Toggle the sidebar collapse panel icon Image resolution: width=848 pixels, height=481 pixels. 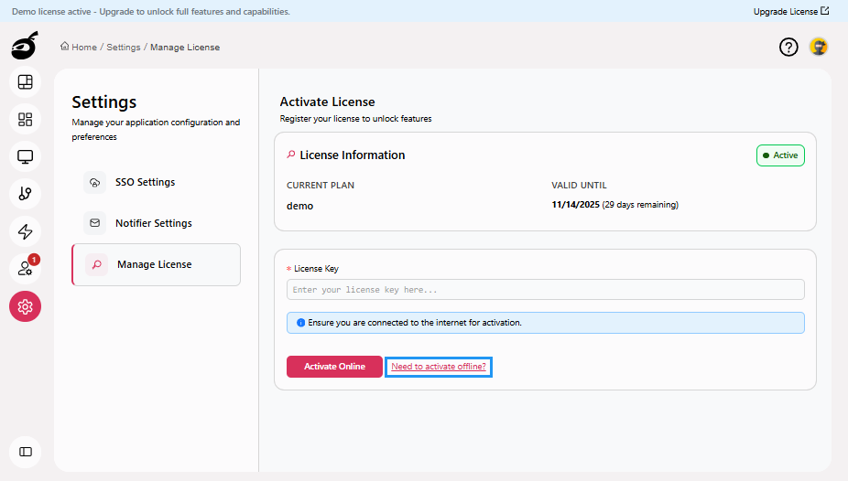(26, 452)
